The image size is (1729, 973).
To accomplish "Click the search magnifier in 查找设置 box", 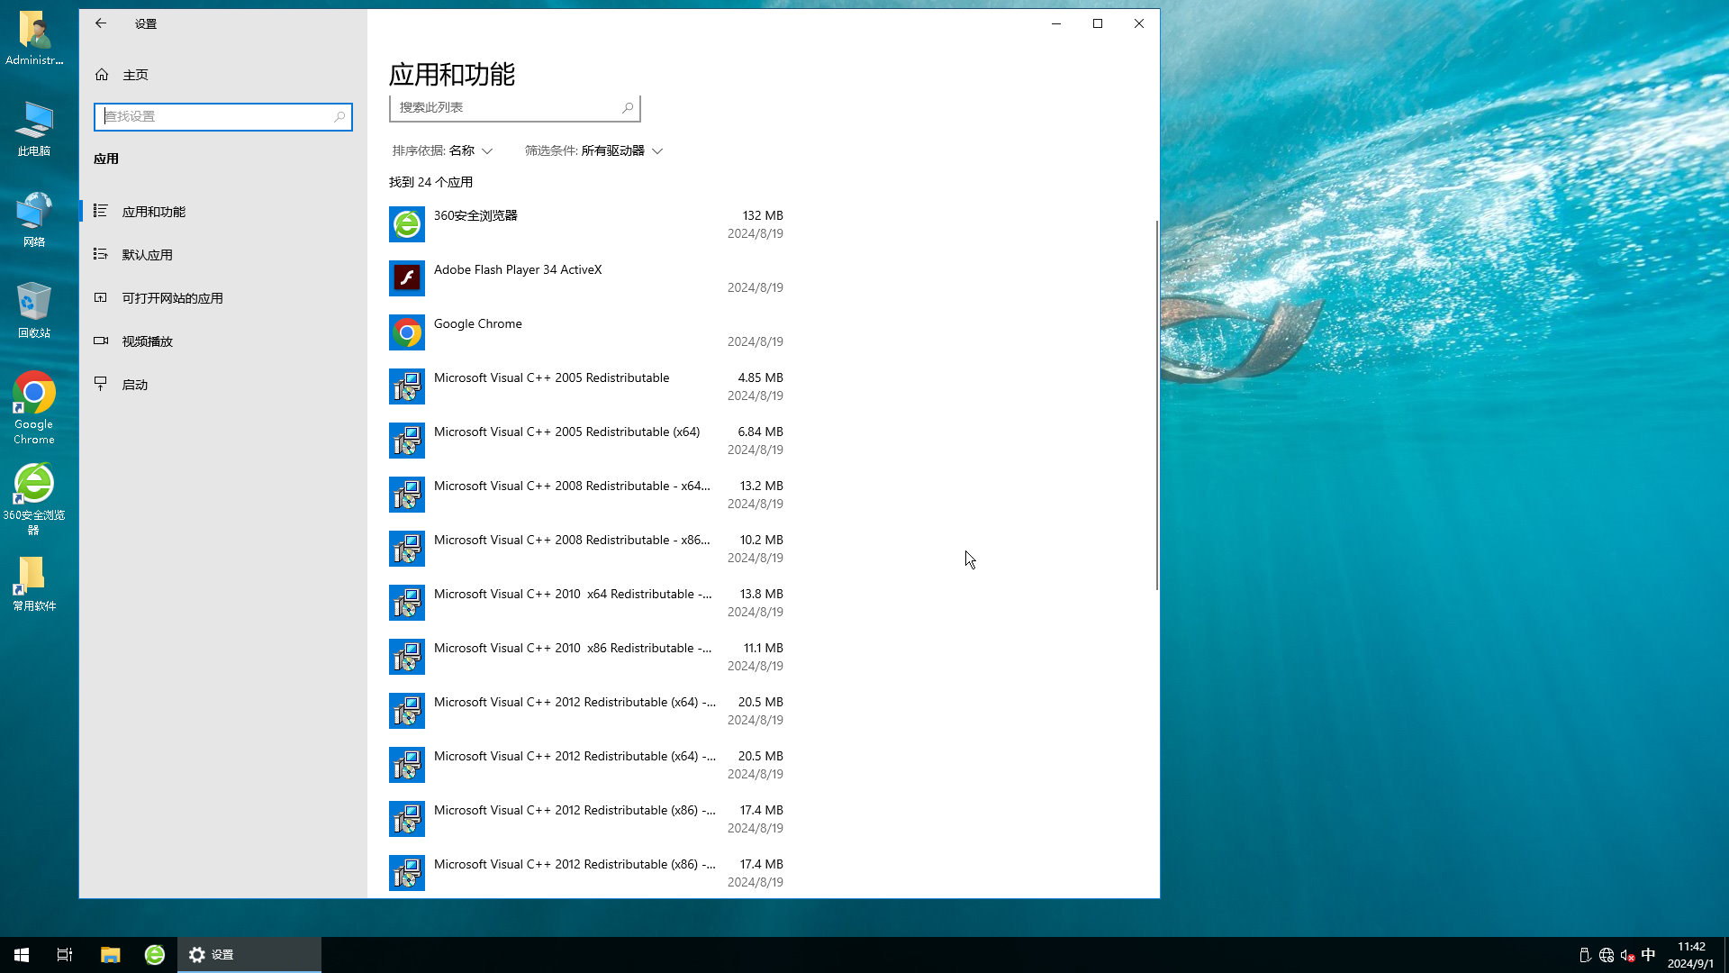I will pos(339,116).
